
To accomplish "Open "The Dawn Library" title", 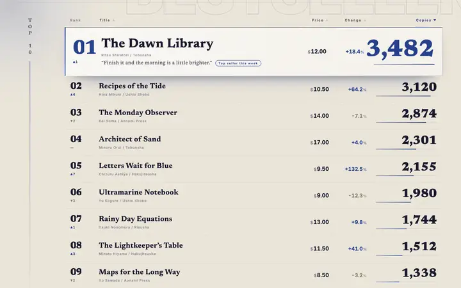I will click(x=158, y=44).
